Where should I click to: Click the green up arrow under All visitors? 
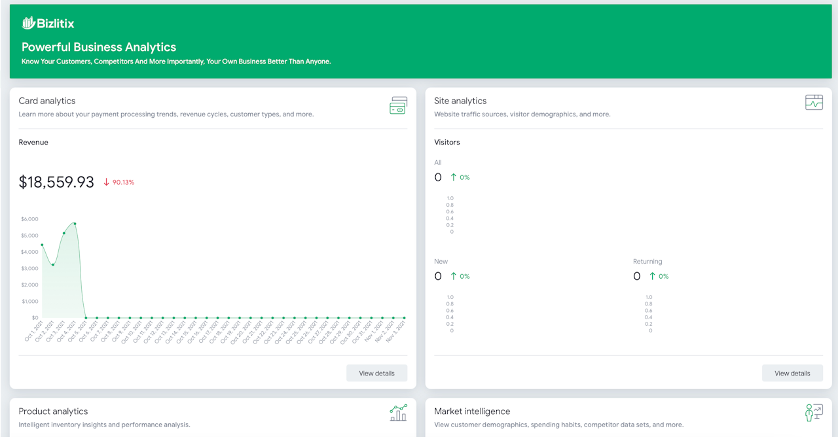click(x=455, y=177)
